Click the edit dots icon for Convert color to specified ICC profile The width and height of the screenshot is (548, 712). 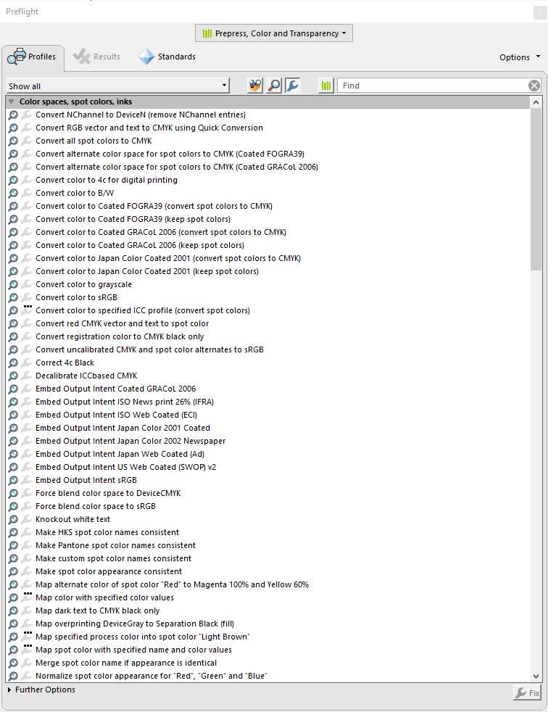tap(28, 307)
